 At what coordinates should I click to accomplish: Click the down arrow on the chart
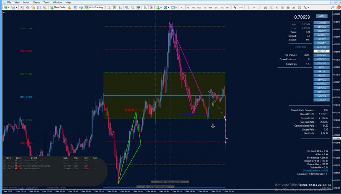pyautogui.click(x=213, y=126)
